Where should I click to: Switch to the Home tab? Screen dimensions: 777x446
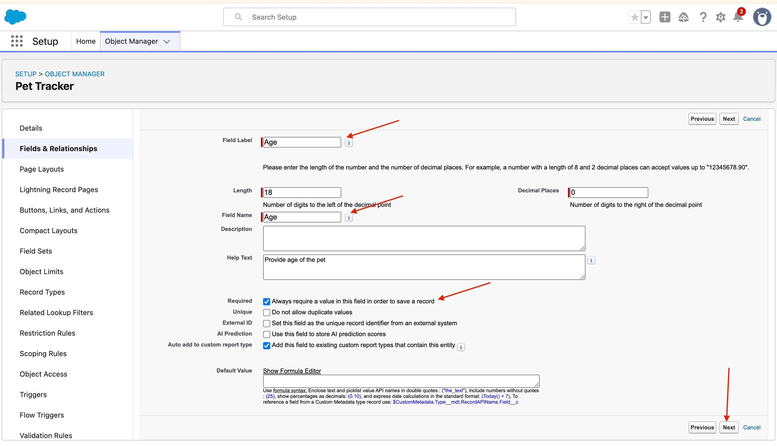click(86, 41)
